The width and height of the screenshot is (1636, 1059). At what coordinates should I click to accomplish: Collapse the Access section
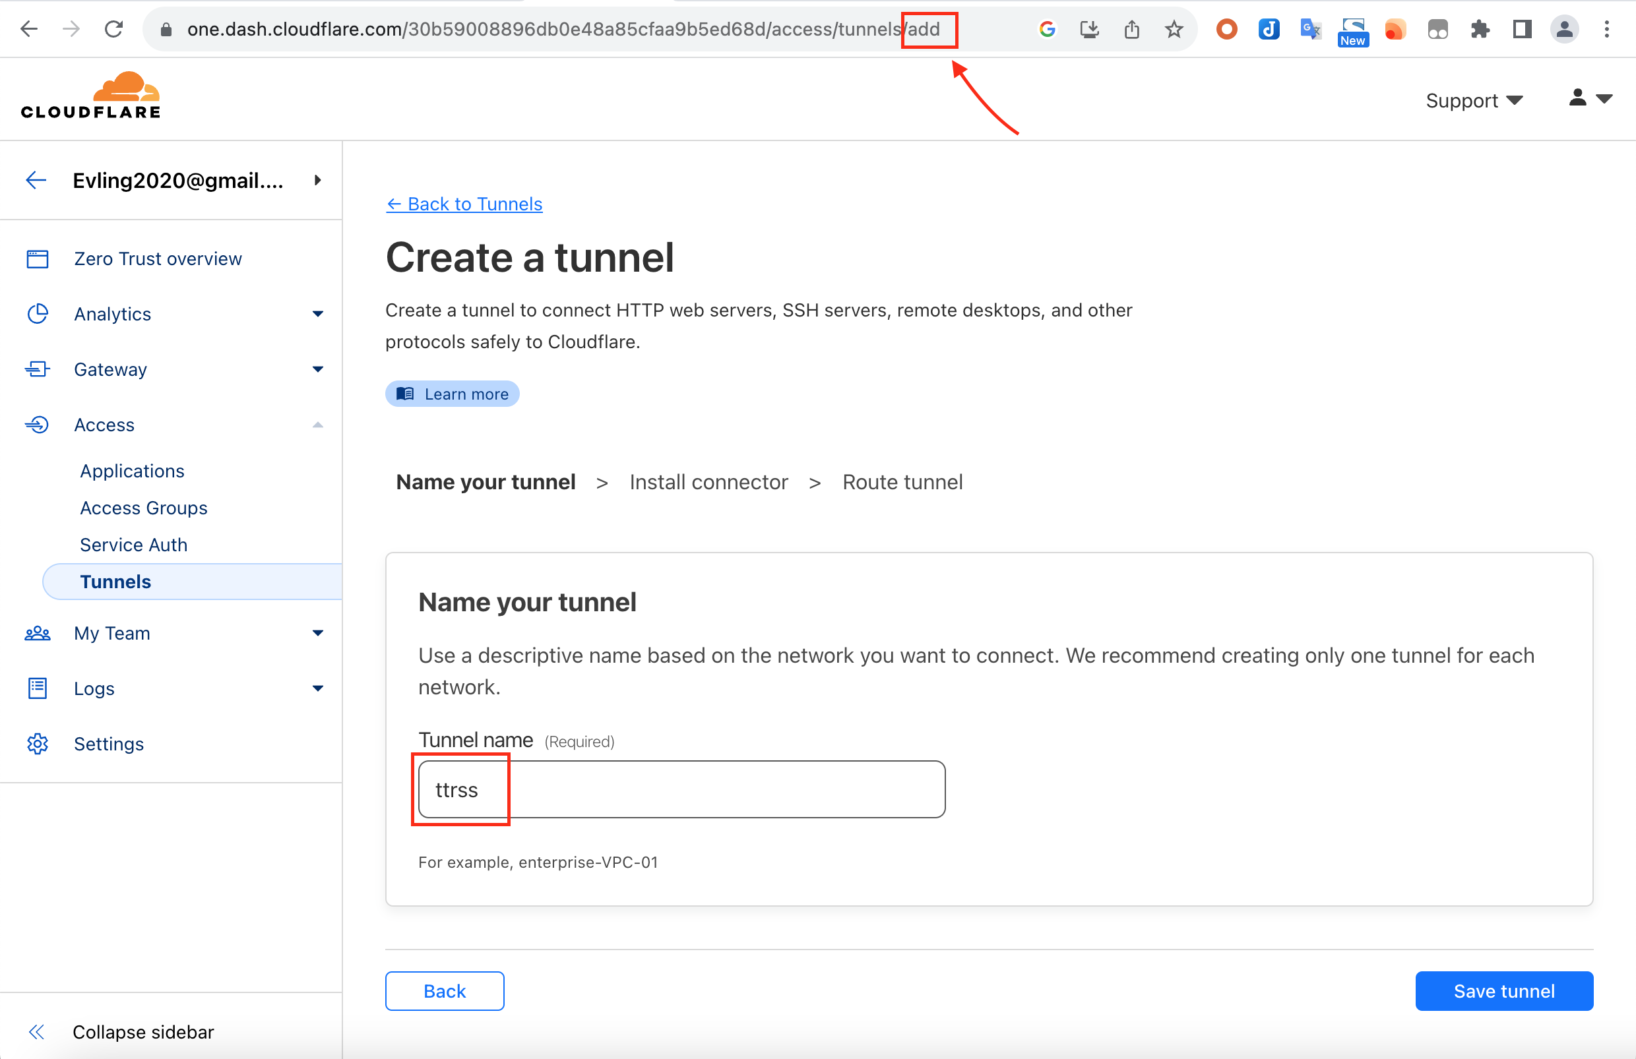(x=317, y=425)
